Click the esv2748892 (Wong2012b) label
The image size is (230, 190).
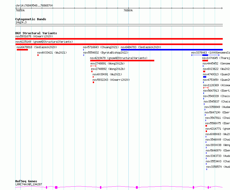(108, 69)
